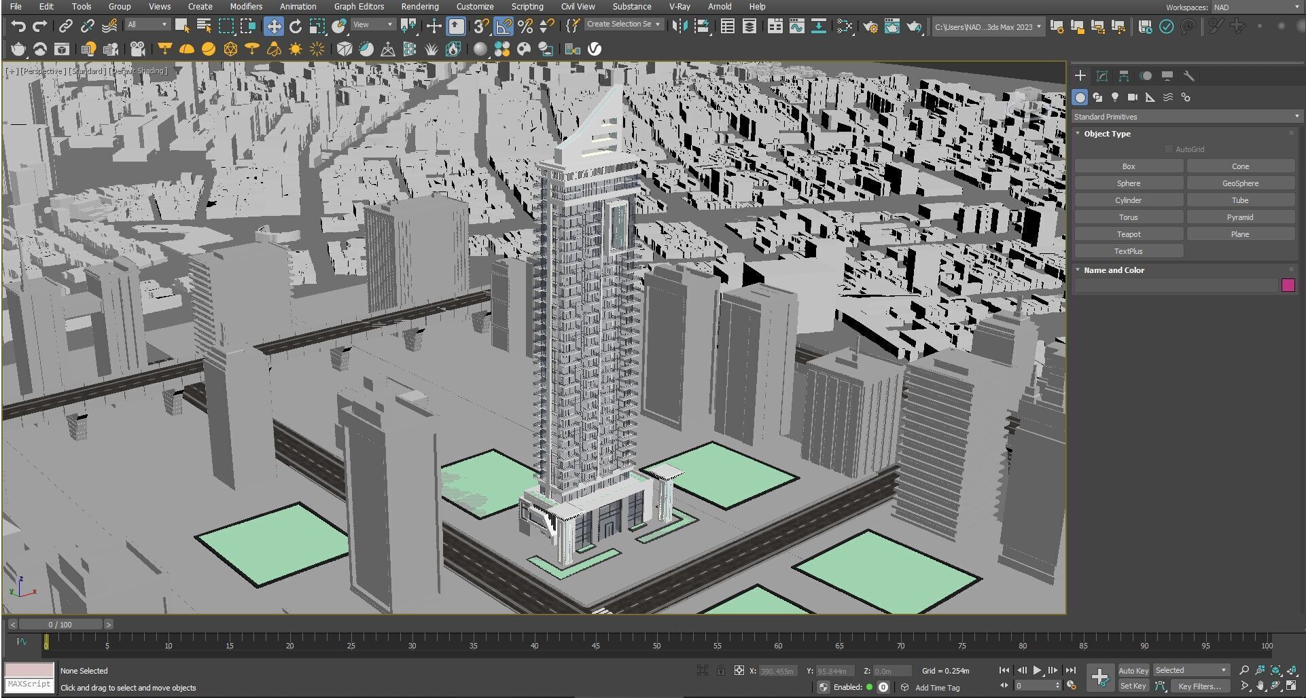This screenshot has height=698, width=1306.
Task: Switch to the Modify command panel tab
Action: pyautogui.click(x=1102, y=75)
